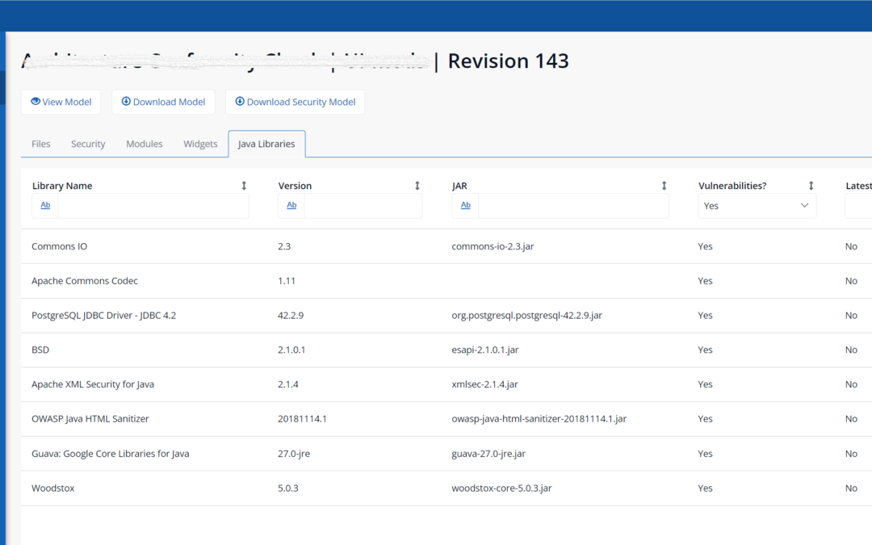The height and width of the screenshot is (545, 872).
Task: Select the Commons IO row
Action: click(446, 246)
